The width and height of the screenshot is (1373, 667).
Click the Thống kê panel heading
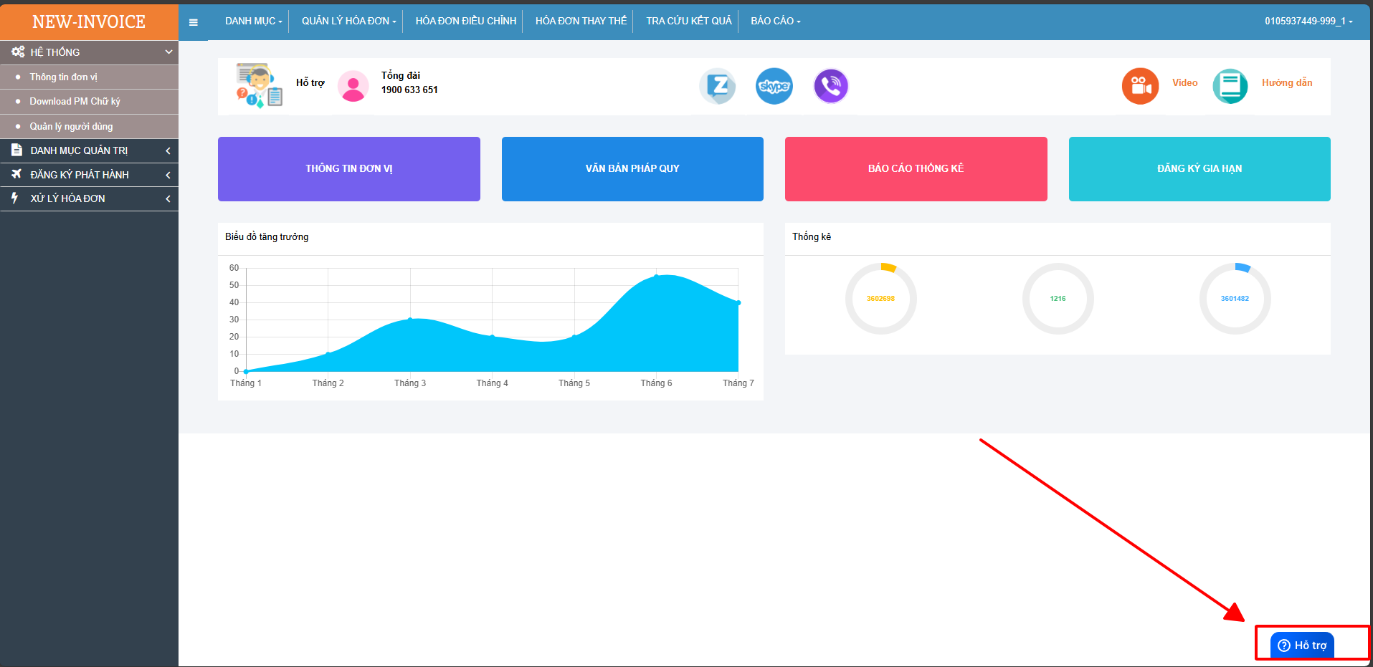pos(812,236)
